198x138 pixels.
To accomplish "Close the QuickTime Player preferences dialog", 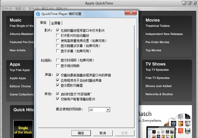I will (x=131, y=13).
